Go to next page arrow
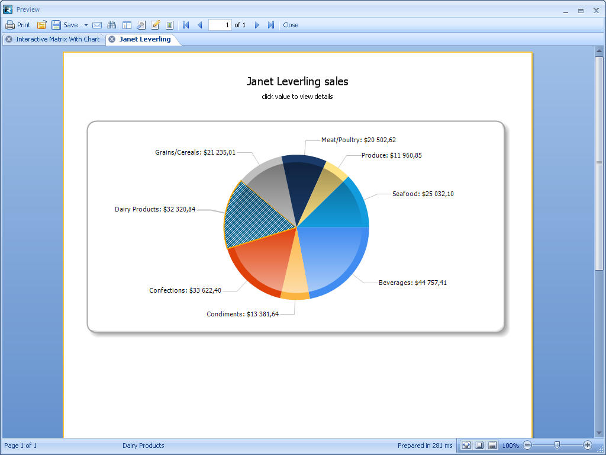This screenshot has width=606, height=455. coord(257,25)
